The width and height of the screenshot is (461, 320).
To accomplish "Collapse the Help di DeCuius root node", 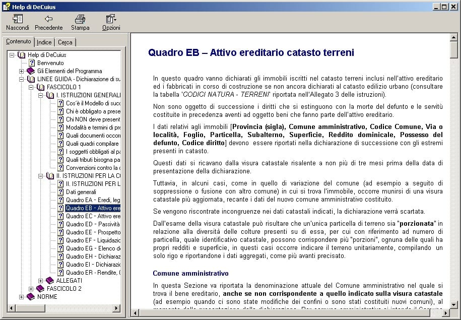I will pos(12,55).
